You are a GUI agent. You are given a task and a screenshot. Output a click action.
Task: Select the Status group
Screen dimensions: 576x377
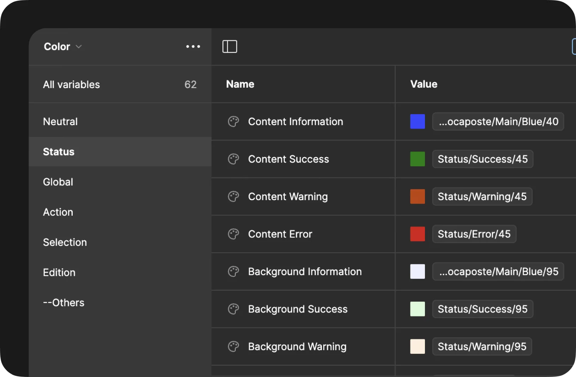(120, 152)
